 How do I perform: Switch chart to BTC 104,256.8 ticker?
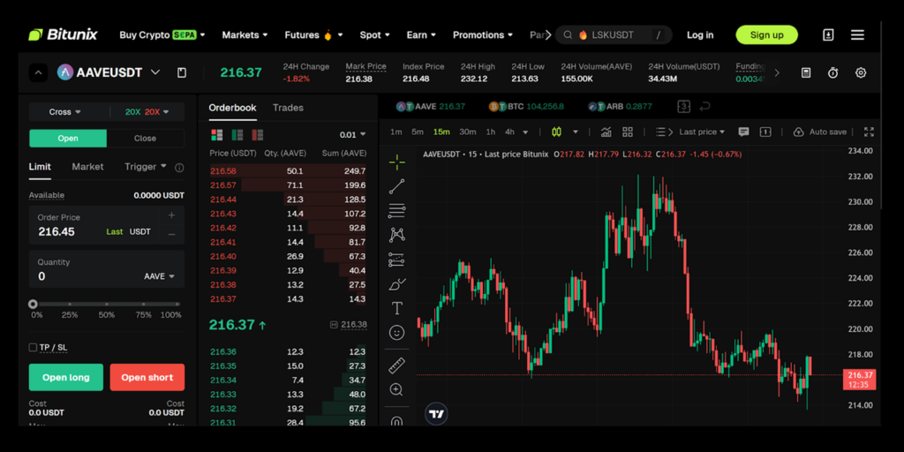tap(527, 107)
